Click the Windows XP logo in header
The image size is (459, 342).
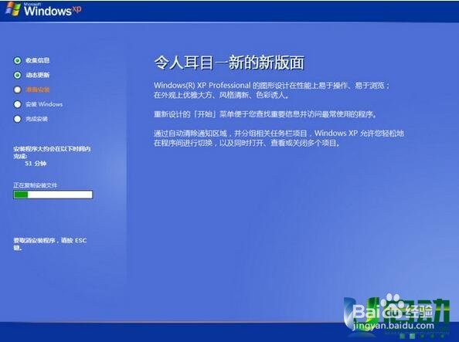click(x=44, y=10)
